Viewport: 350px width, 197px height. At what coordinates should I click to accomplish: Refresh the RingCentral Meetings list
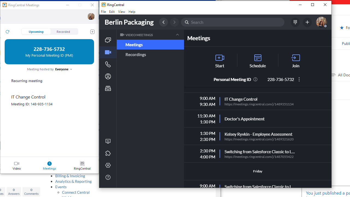pyautogui.click(x=7, y=32)
